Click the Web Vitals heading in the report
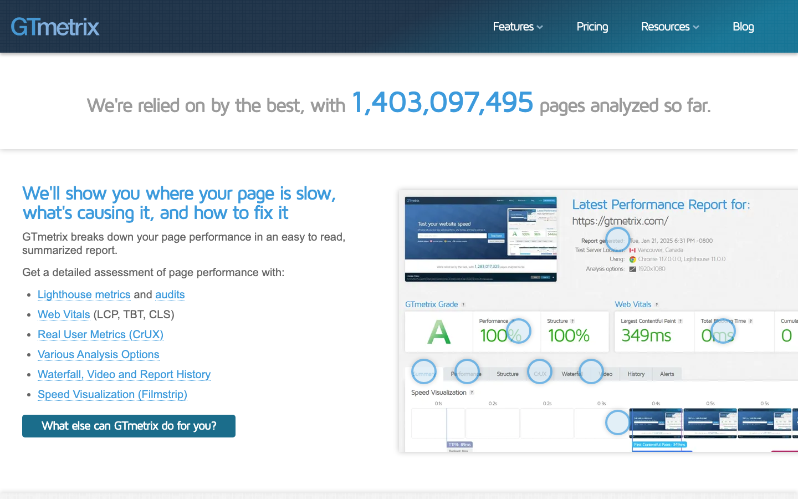This screenshot has width=798, height=499. [x=633, y=304]
